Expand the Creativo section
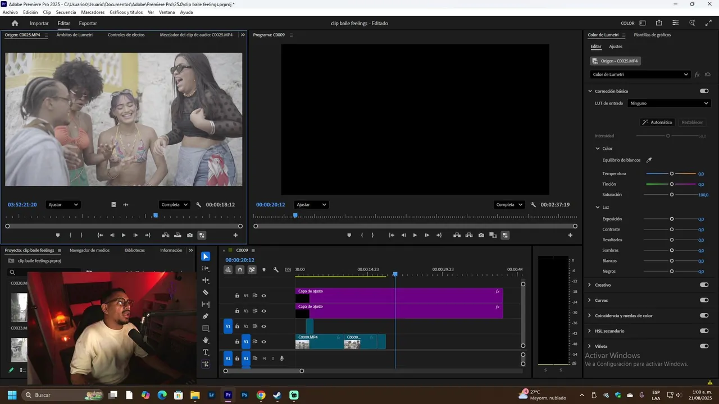Screen dimensions: 719x404 (x=589, y=285)
